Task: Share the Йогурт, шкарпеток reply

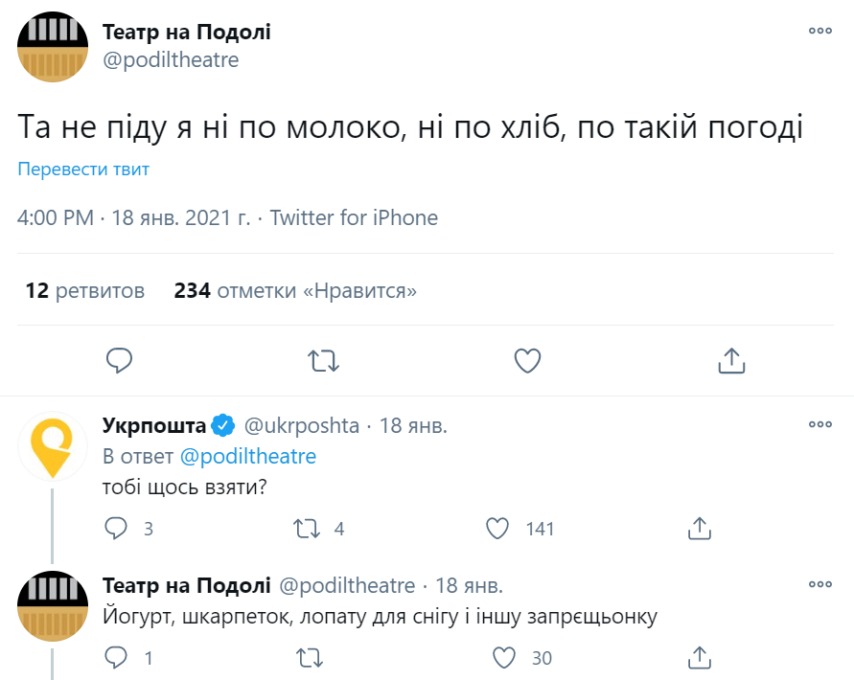Action: pyautogui.click(x=699, y=658)
